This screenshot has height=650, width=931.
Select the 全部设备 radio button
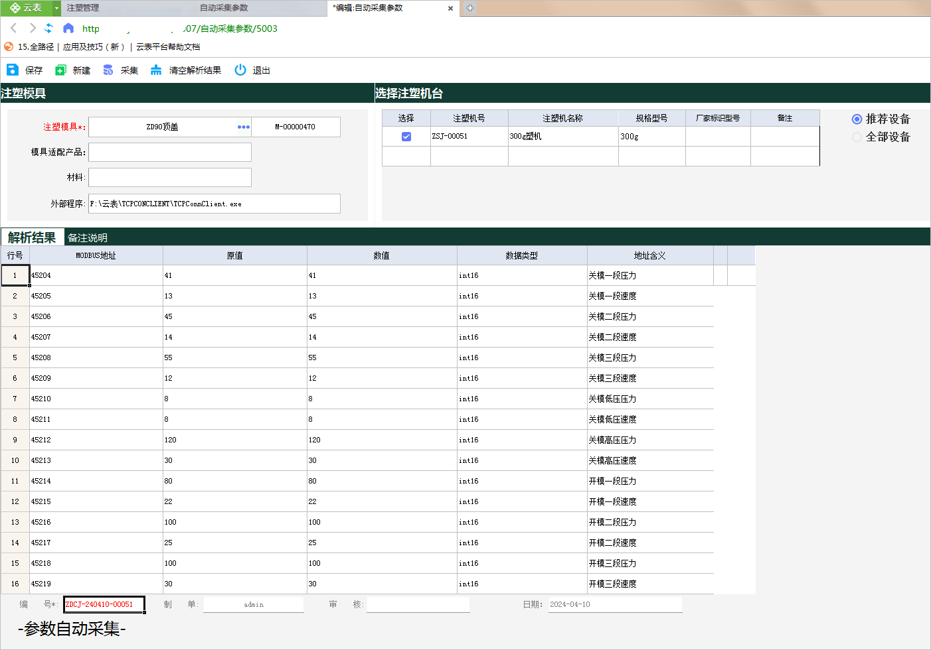point(857,137)
